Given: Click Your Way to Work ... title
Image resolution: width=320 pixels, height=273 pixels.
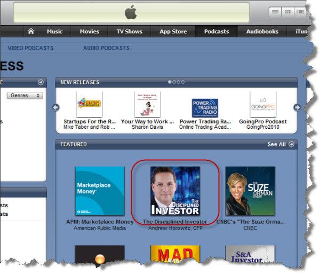Looking at the screenshot, I should pos(147,121).
